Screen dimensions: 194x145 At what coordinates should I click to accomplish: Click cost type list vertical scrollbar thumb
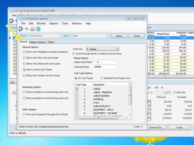tap(130, 95)
